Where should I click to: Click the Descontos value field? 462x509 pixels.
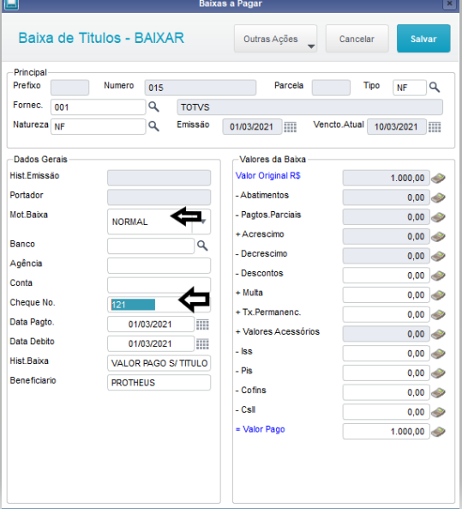[x=386, y=276]
